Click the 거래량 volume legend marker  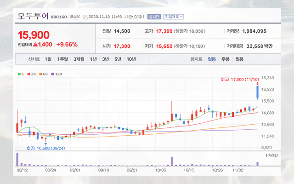coord(266,155)
